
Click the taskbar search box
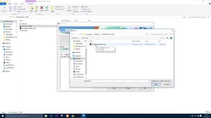point(24,116)
